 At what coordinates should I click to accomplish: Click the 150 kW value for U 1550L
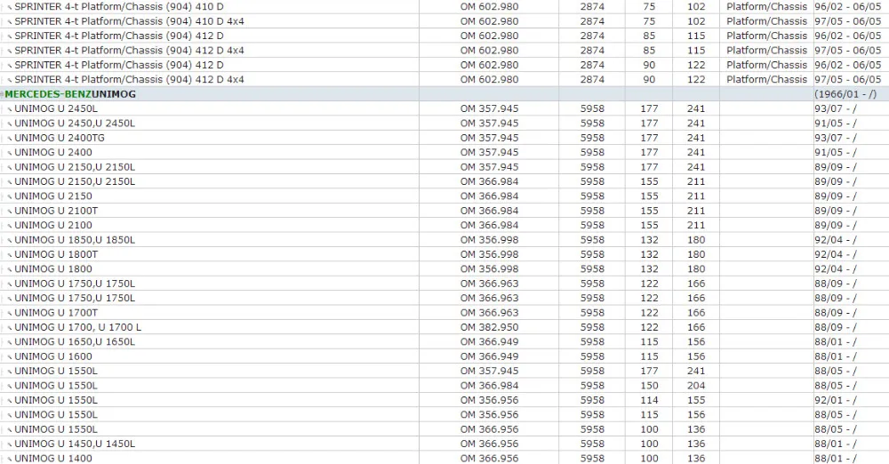(x=649, y=386)
